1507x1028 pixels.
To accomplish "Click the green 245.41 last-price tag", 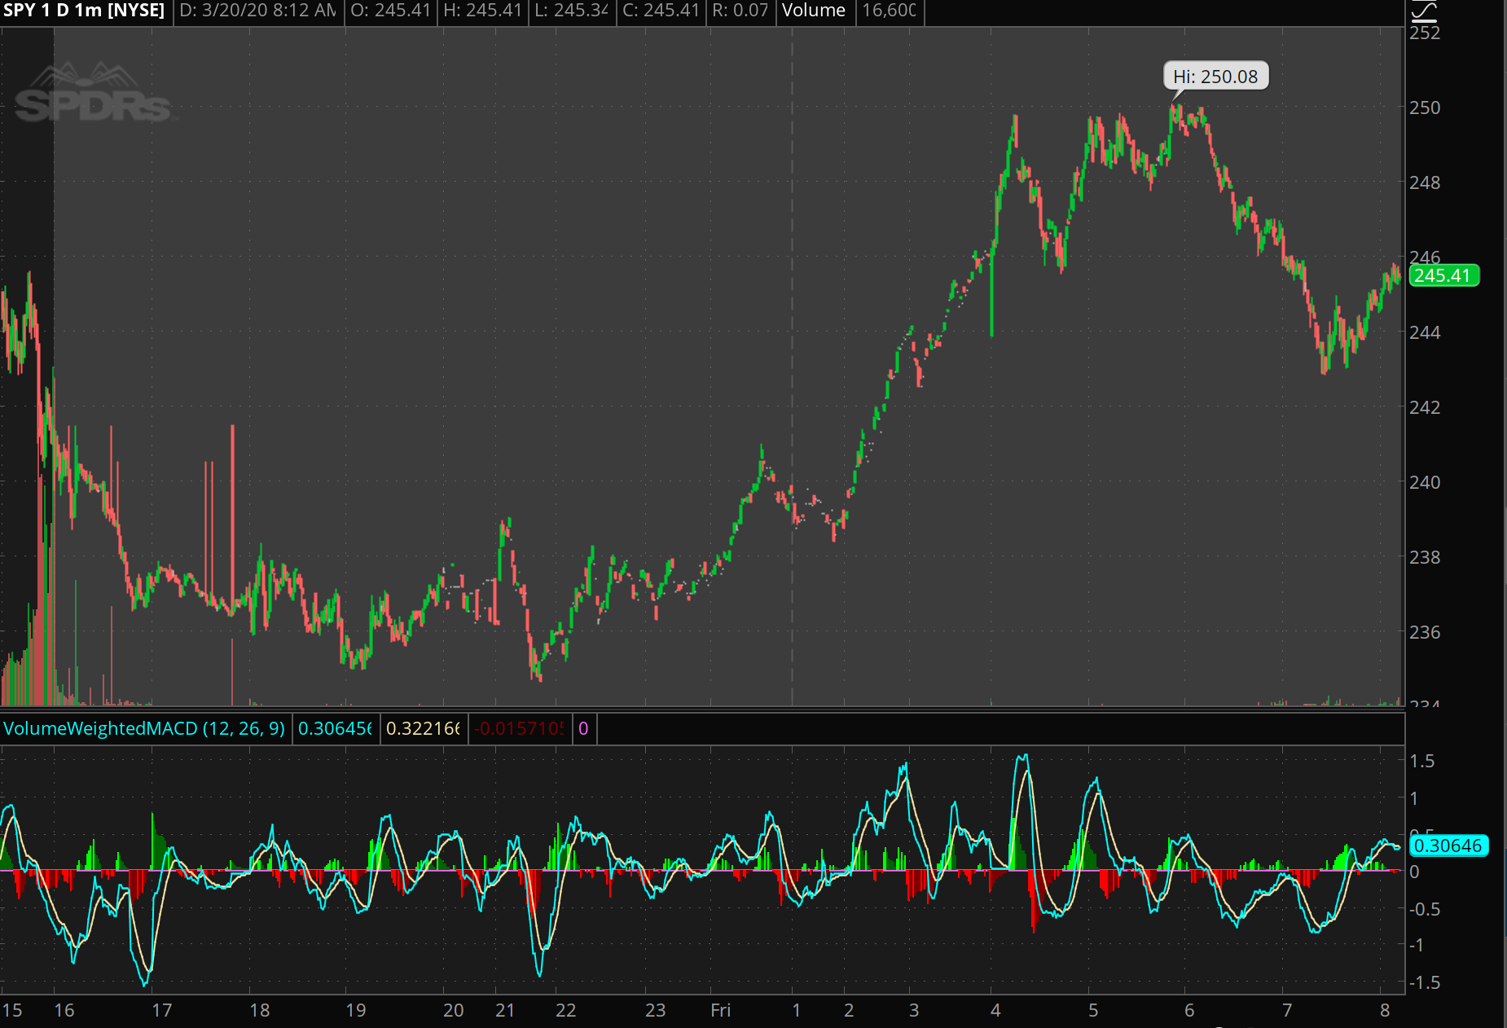I will (x=1443, y=275).
